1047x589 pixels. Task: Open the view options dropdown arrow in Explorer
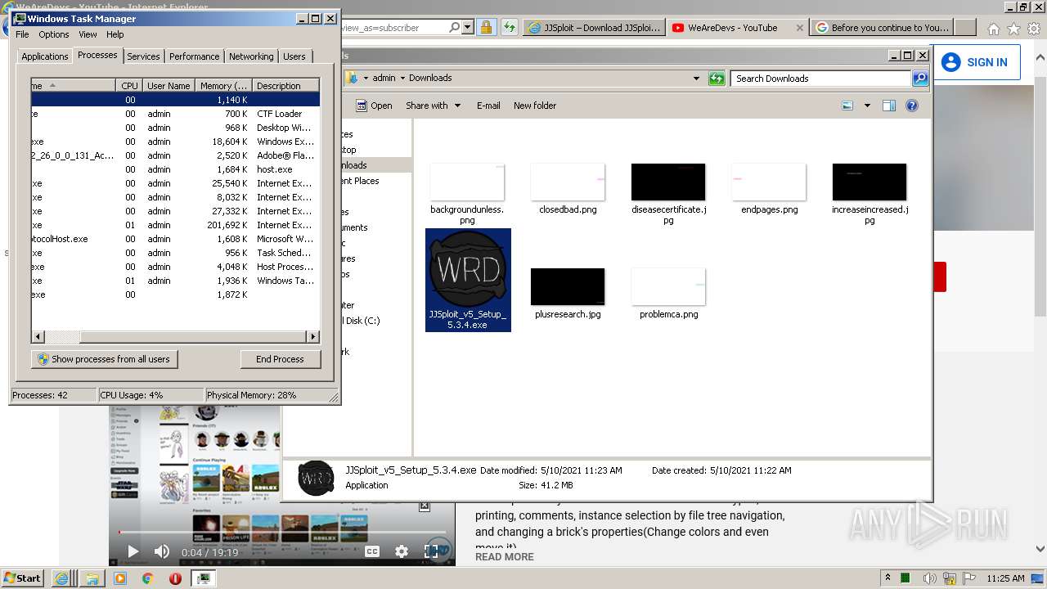click(867, 106)
